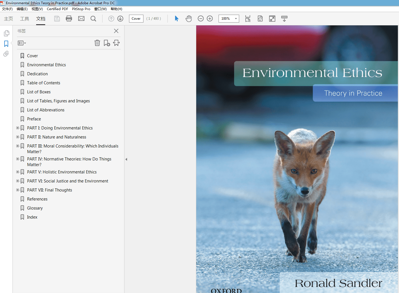399x293 pixels.
Task: Open the bookmark options dropdown
Action: click(21, 43)
